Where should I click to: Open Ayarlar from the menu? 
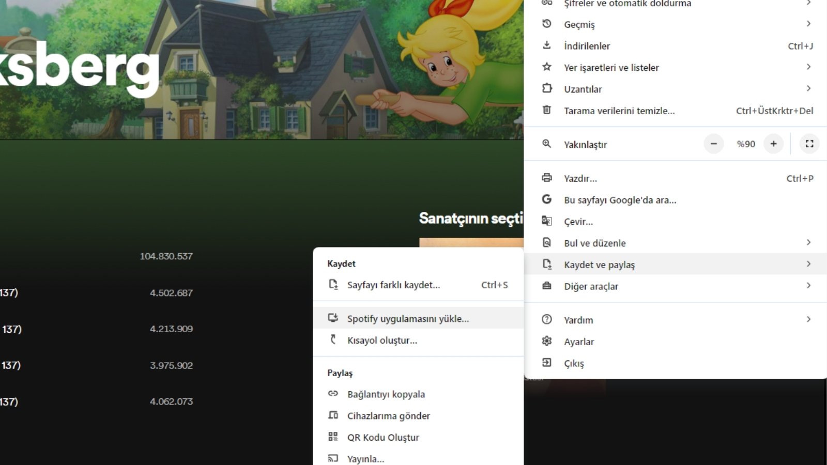(675, 341)
